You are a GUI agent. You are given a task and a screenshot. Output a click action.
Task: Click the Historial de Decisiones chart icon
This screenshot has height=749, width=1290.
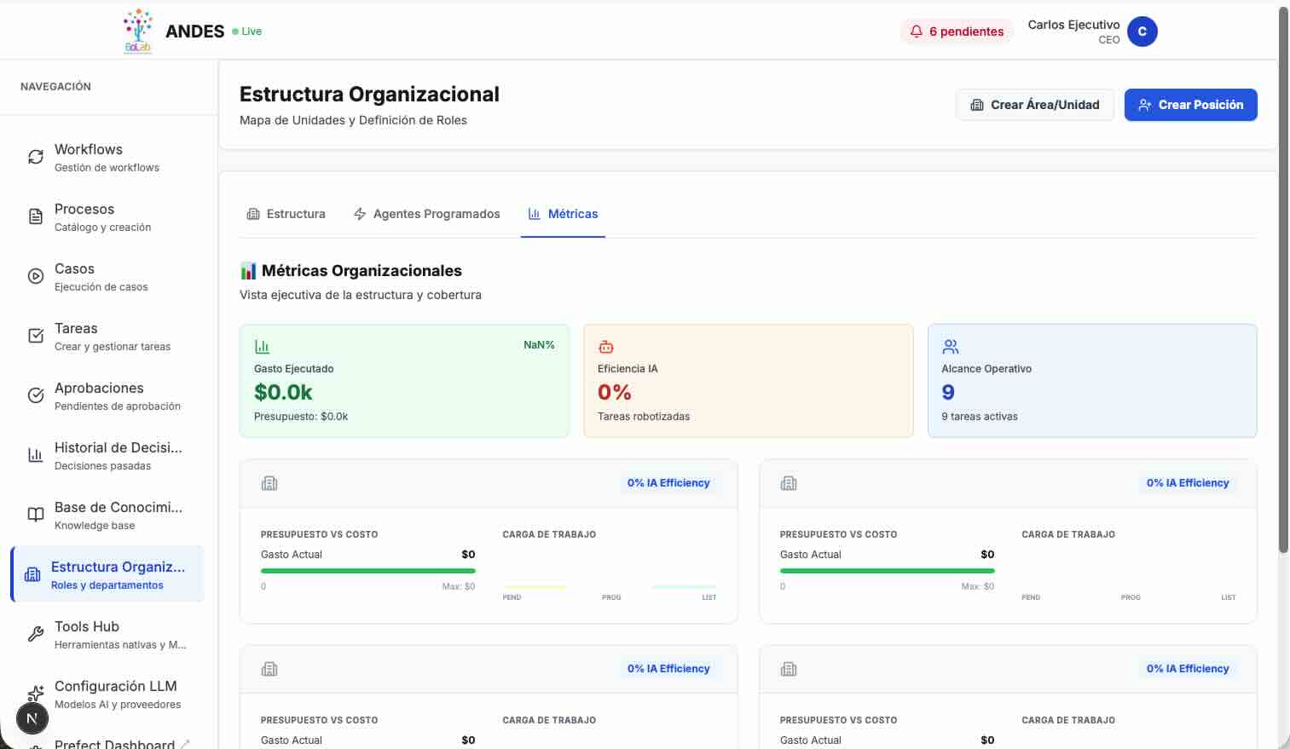(35, 454)
